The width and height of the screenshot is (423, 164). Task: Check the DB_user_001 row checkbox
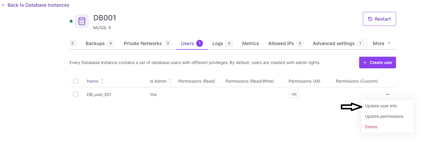pos(75,94)
